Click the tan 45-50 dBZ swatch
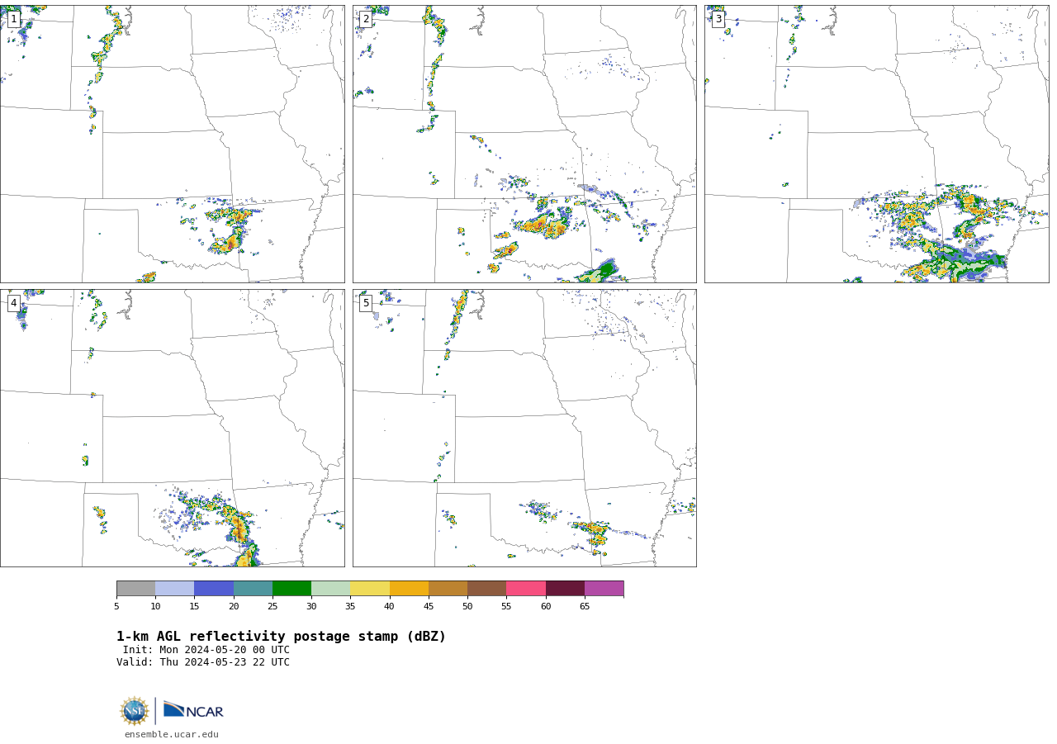 (448, 589)
